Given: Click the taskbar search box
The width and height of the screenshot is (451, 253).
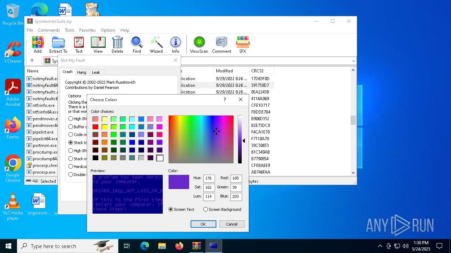Looking at the screenshot, I should (68, 246).
